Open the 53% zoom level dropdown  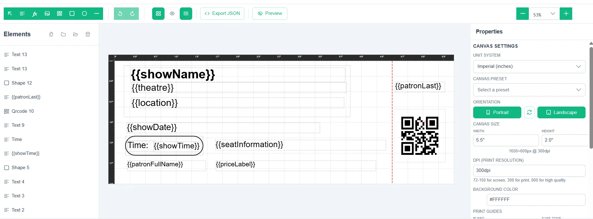tap(544, 14)
